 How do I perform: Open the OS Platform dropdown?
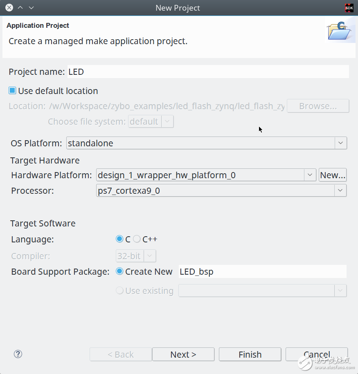[x=340, y=143]
